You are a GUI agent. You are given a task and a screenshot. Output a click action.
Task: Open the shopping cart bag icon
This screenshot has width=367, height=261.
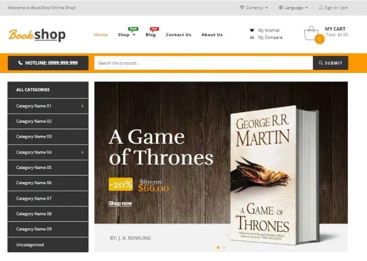311,33
